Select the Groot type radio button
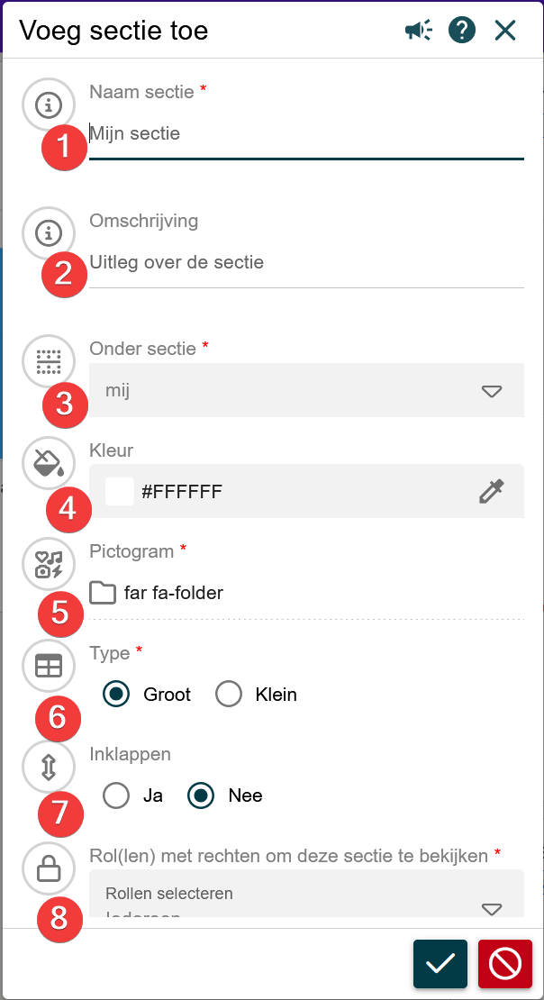The image size is (544, 1000). 116,695
